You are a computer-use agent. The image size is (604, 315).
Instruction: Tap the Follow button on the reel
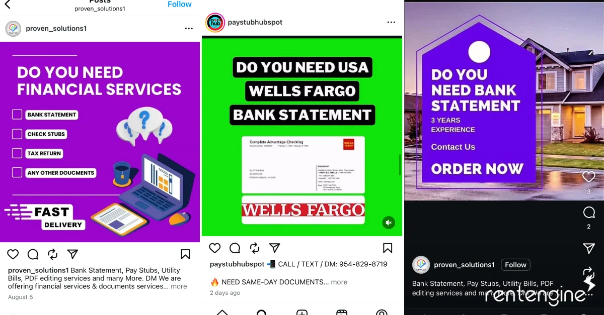pyautogui.click(x=515, y=265)
